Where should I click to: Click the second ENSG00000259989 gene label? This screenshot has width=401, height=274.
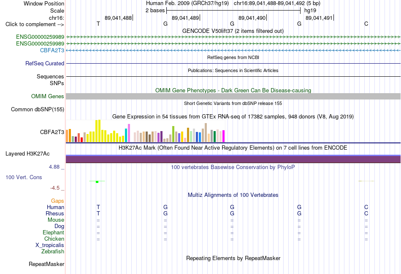[40, 44]
